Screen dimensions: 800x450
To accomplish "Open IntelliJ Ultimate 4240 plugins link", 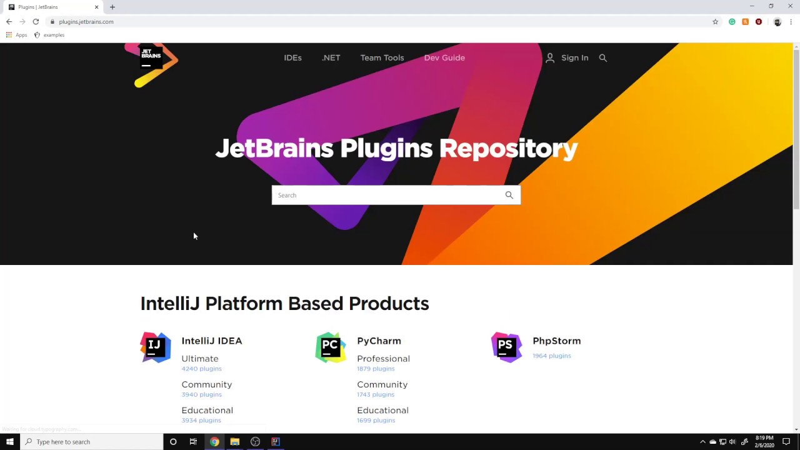I will pos(201,369).
